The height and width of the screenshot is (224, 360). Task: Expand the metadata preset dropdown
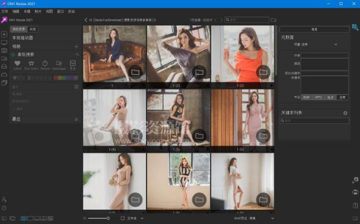pyautogui.click(x=336, y=44)
